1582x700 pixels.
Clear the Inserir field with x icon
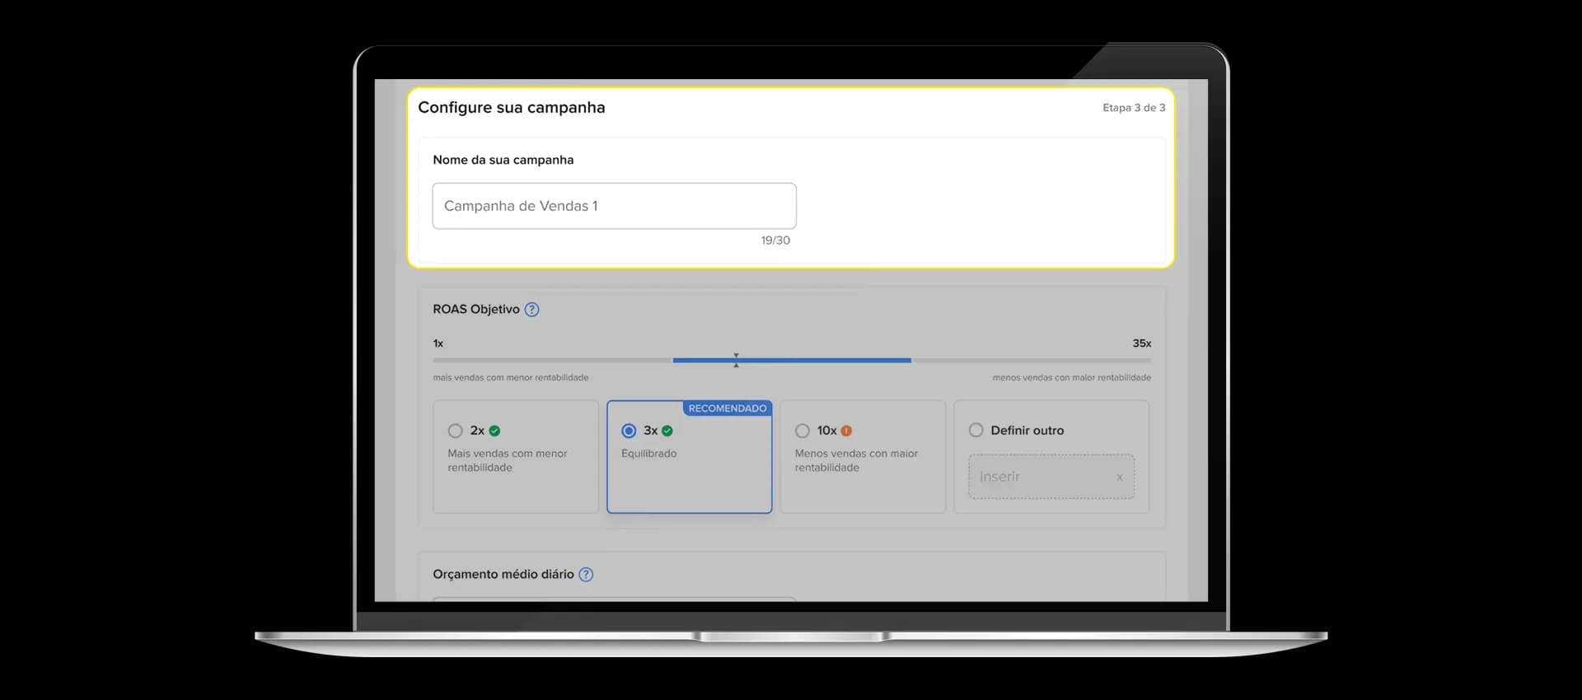[1120, 477]
